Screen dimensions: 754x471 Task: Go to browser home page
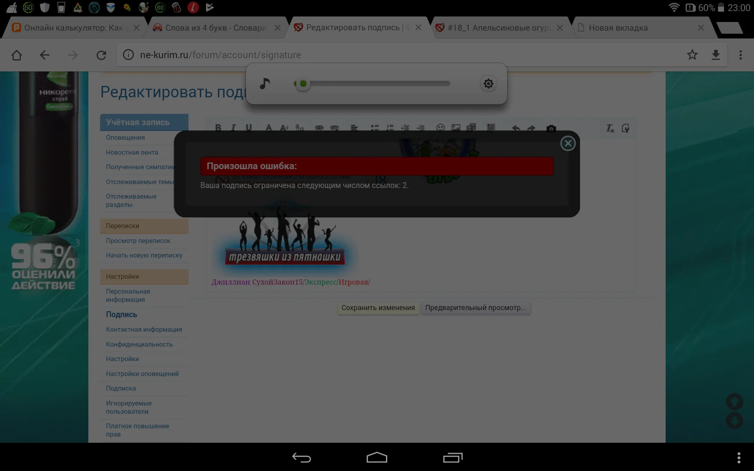point(16,55)
